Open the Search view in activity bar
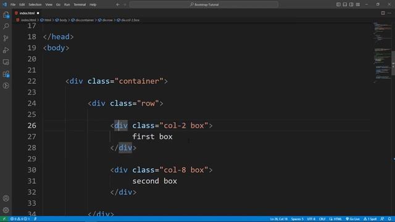The width and height of the screenshot is (395, 222). (6, 26)
